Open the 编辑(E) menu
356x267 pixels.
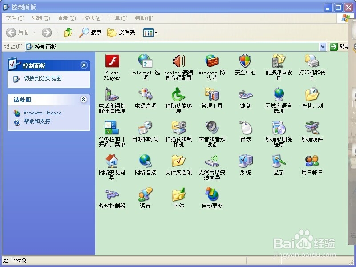(41, 18)
